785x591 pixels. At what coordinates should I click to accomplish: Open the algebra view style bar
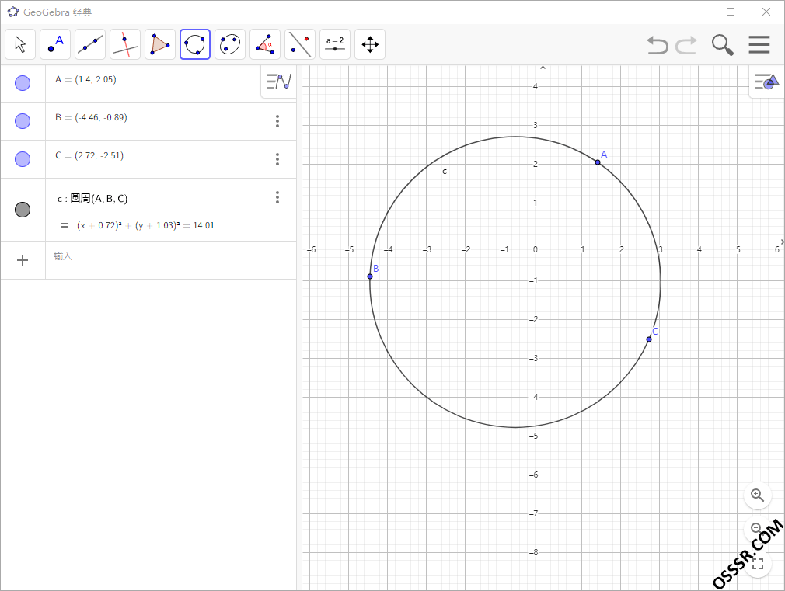pos(279,82)
